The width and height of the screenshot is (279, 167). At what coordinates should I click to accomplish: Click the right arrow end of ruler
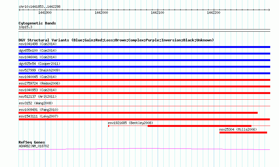[269, 10]
